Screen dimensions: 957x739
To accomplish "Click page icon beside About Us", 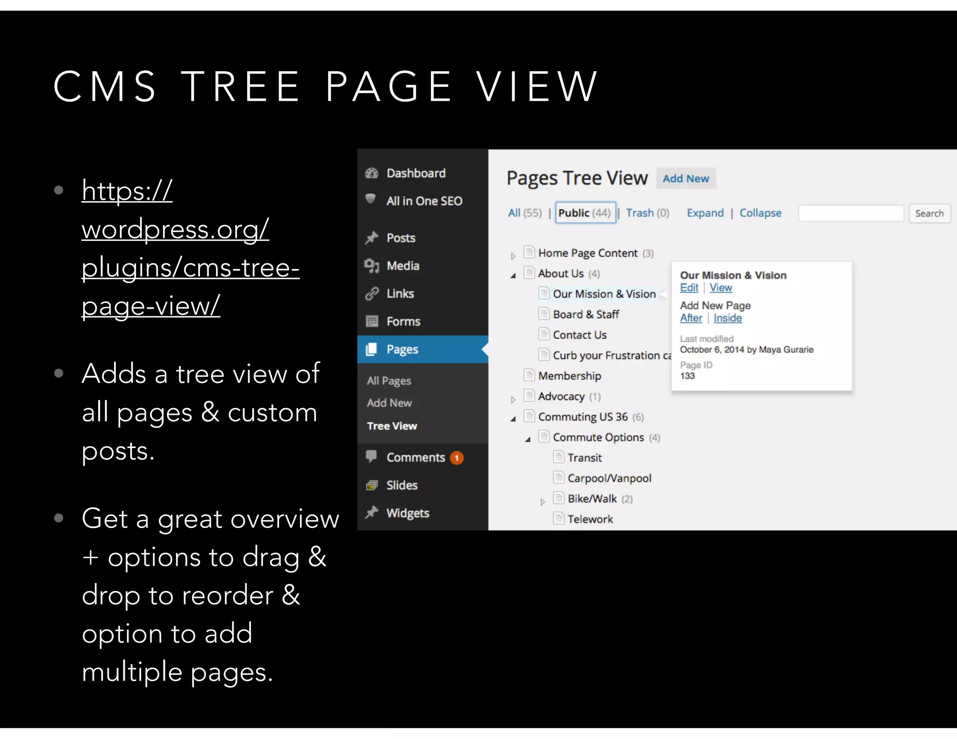I will [x=529, y=272].
